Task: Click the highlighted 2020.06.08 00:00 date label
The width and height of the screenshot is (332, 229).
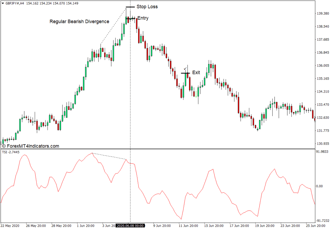Action: (130, 226)
